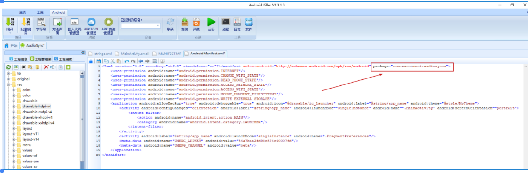Viewport: 528px width, 173px height.
Task: Expand the anim folder node
Action: point(13,90)
